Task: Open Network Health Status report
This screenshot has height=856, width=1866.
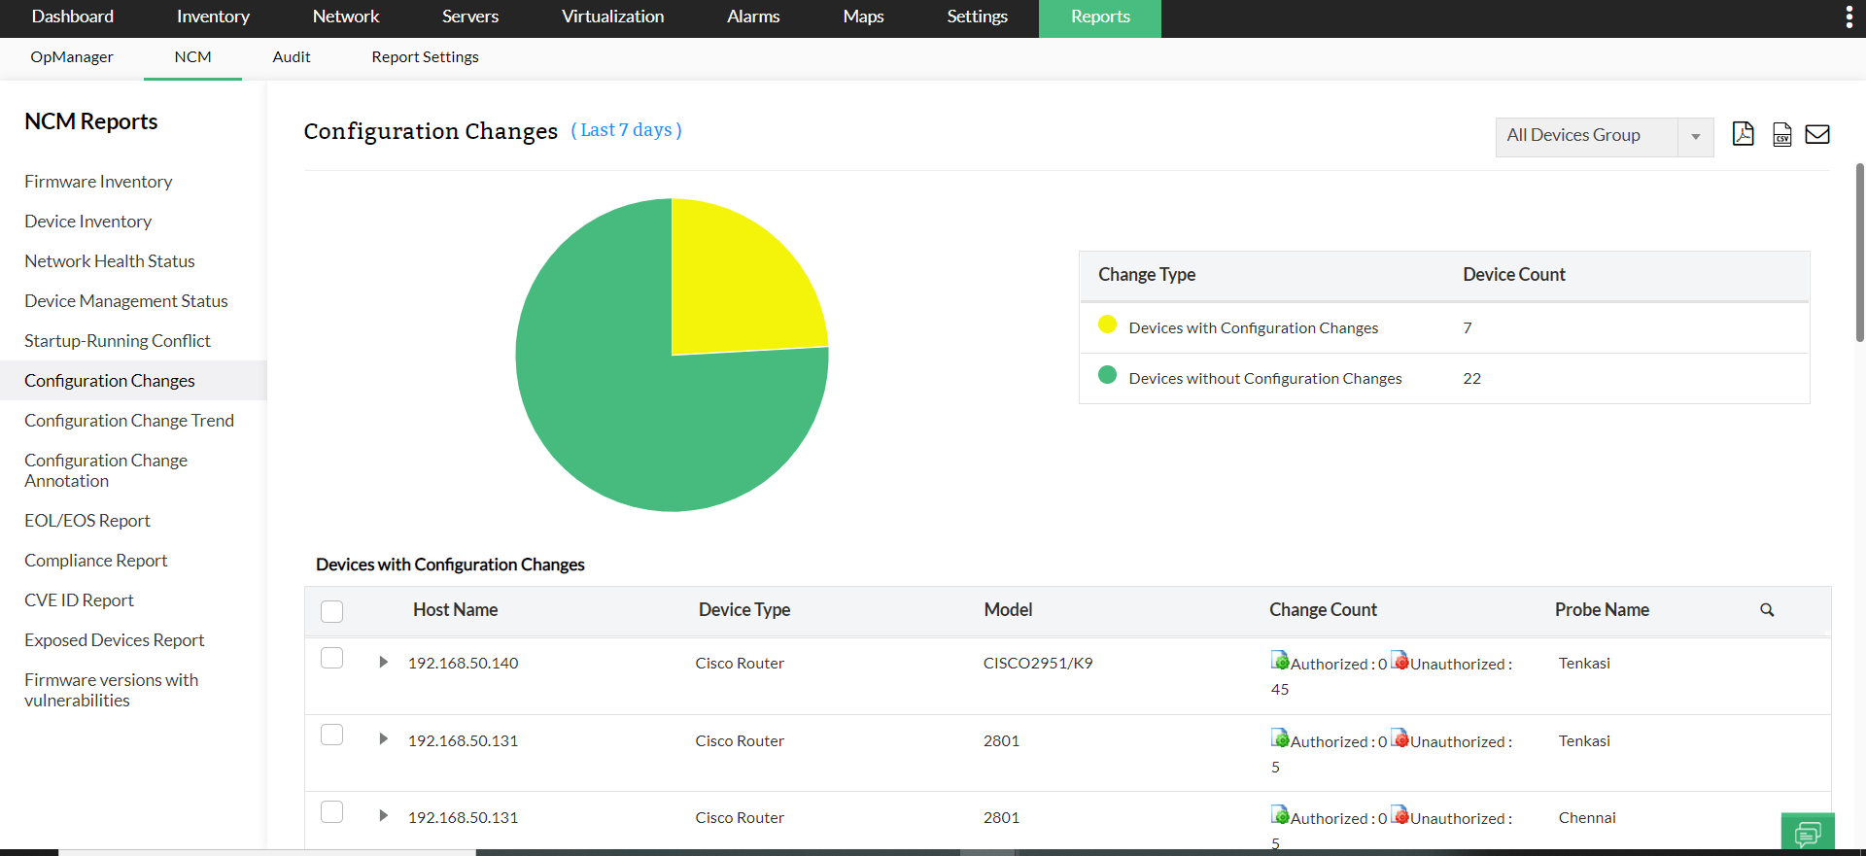Action: pyautogui.click(x=110, y=261)
